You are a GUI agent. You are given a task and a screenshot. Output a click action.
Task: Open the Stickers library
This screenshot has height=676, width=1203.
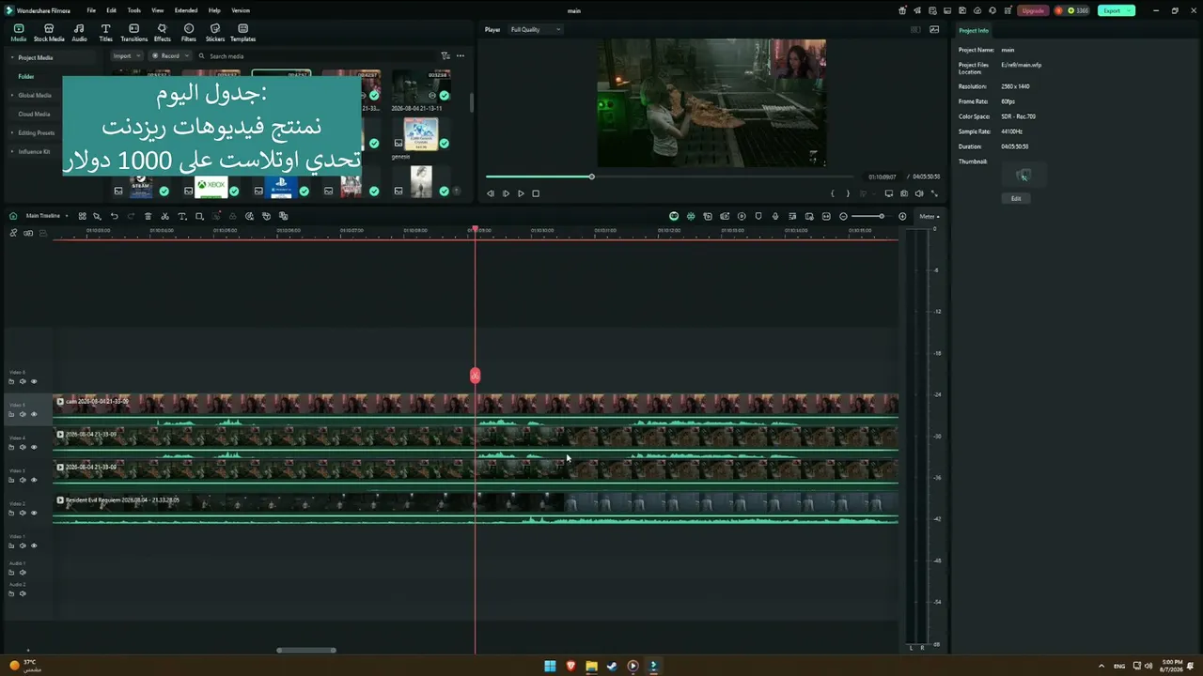[x=215, y=33]
